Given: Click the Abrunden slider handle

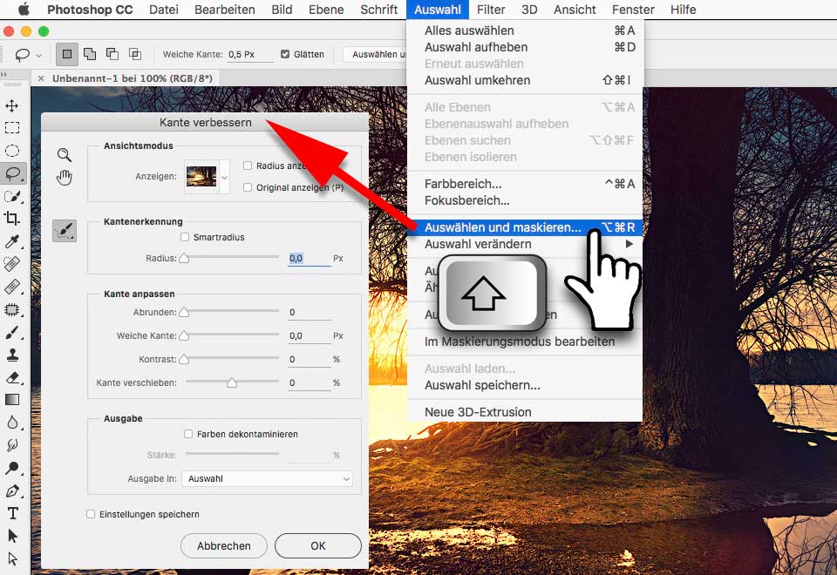Looking at the screenshot, I should tap(184, 312).
